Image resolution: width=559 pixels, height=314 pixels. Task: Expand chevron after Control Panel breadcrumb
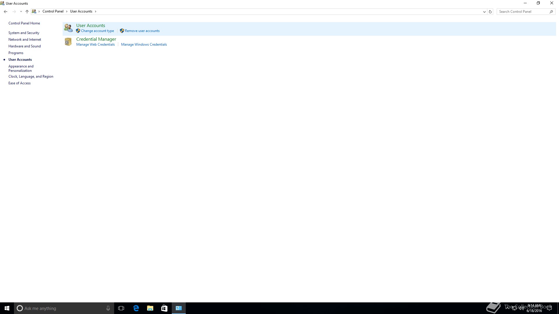point(67,12)
